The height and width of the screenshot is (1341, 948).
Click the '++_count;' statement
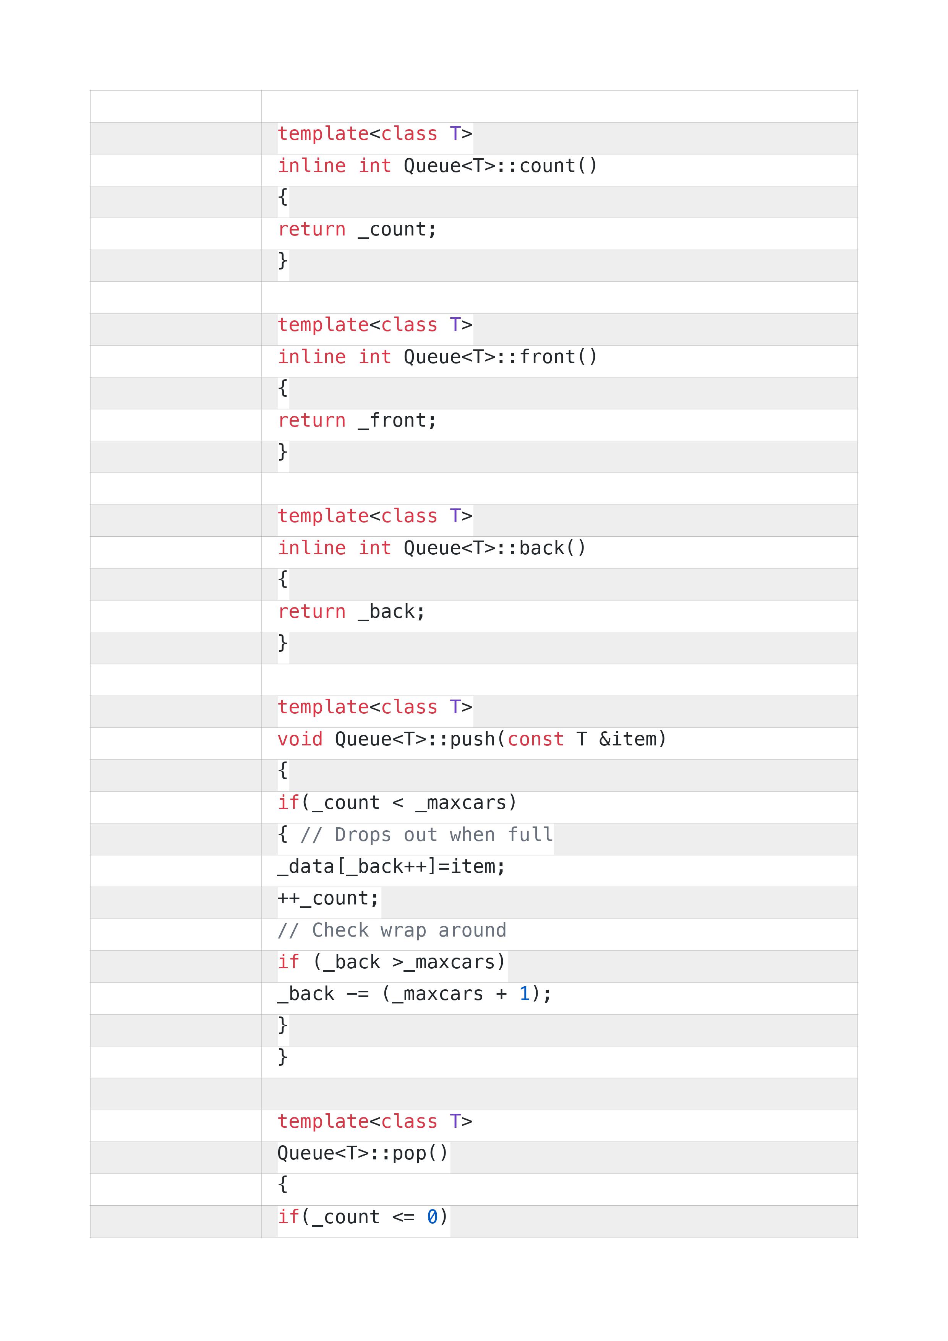point(328,898)
